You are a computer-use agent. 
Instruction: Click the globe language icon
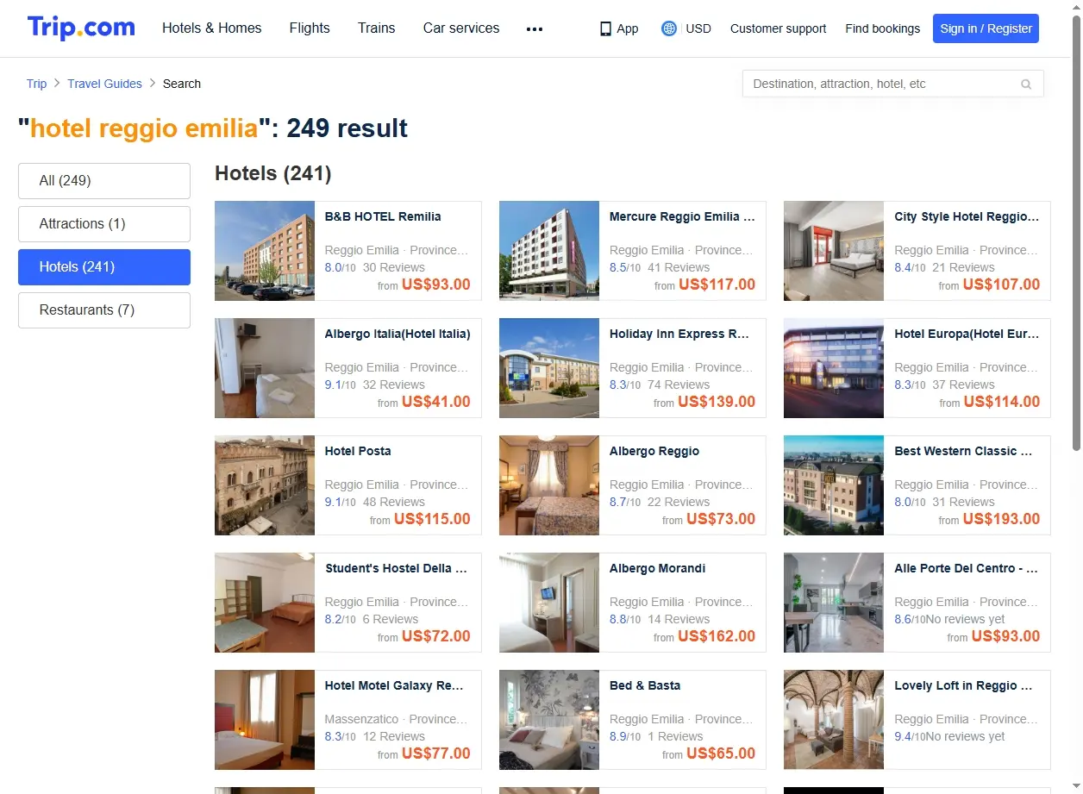pyautogui.click(x=669, y=28)
